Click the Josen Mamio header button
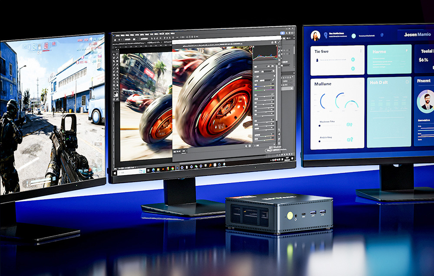This screenshot has height=276, width=434. (x=417, y=35)
